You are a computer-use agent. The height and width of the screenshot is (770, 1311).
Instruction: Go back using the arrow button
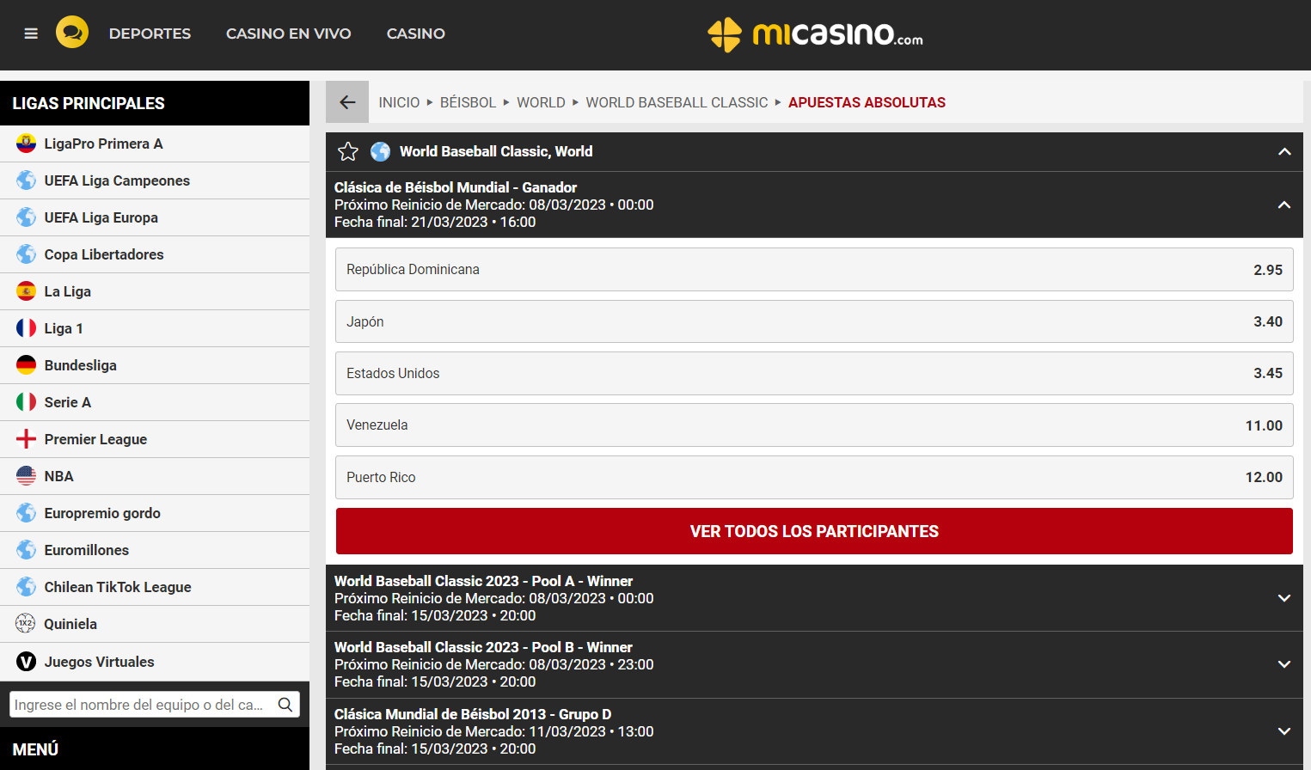(x=347, y=102)
